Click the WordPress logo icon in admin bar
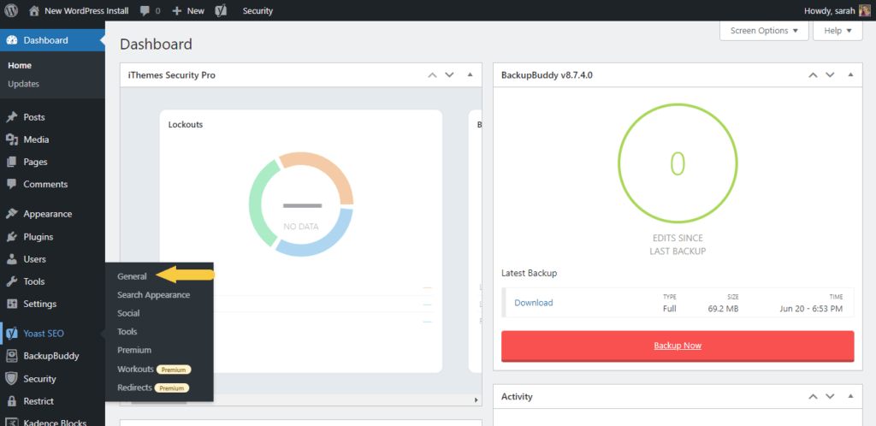876x426 pixels. coord(11,10)
